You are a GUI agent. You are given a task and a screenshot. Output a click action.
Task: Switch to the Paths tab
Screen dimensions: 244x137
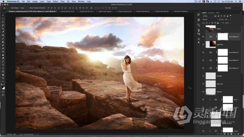[217, 13]
